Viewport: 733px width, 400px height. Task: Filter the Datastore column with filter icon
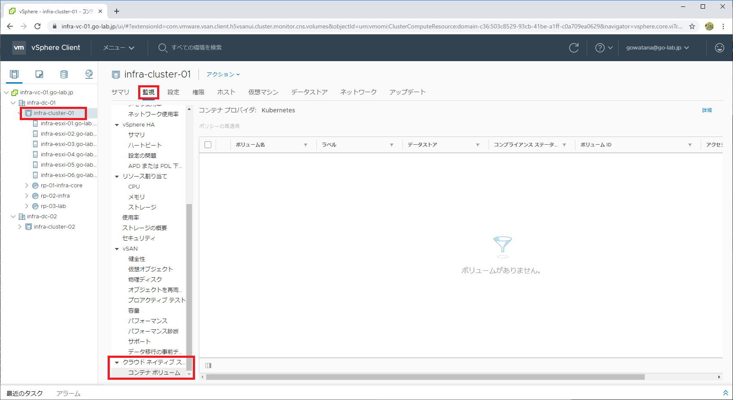click(478, 145)
